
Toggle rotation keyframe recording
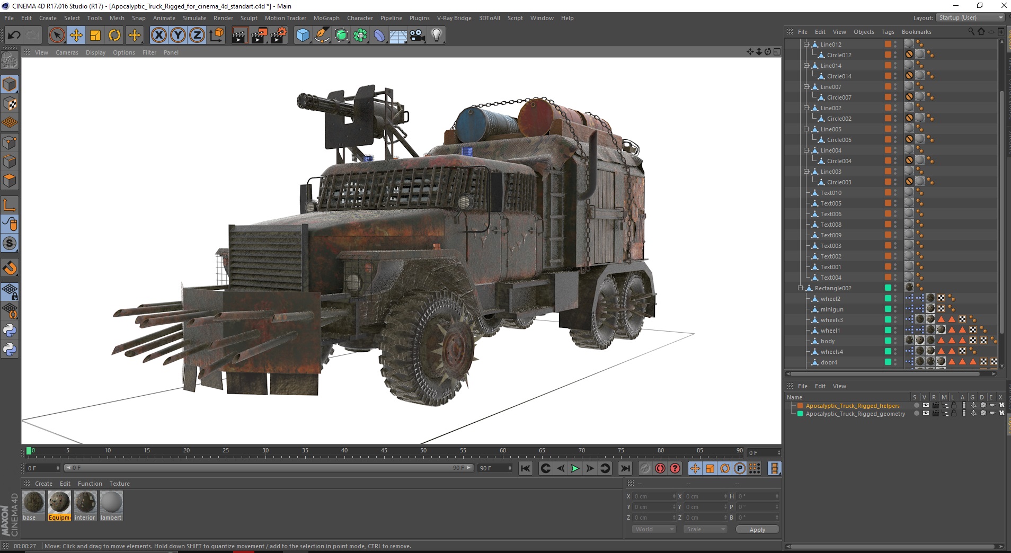click(725, 468)
